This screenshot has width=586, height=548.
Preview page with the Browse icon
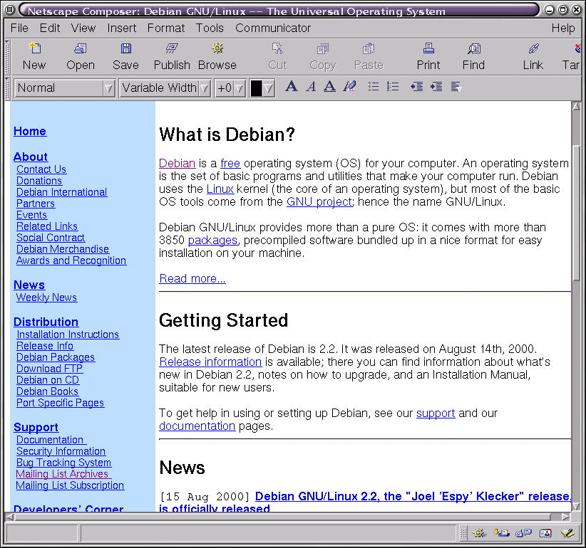217,48
